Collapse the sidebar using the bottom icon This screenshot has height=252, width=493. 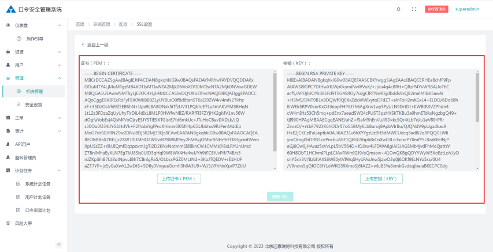tap(60, 246)
